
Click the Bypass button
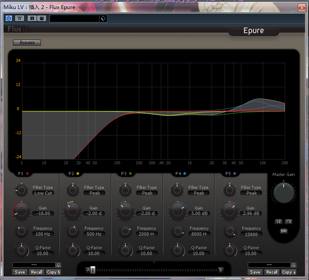tap(27, 43)
